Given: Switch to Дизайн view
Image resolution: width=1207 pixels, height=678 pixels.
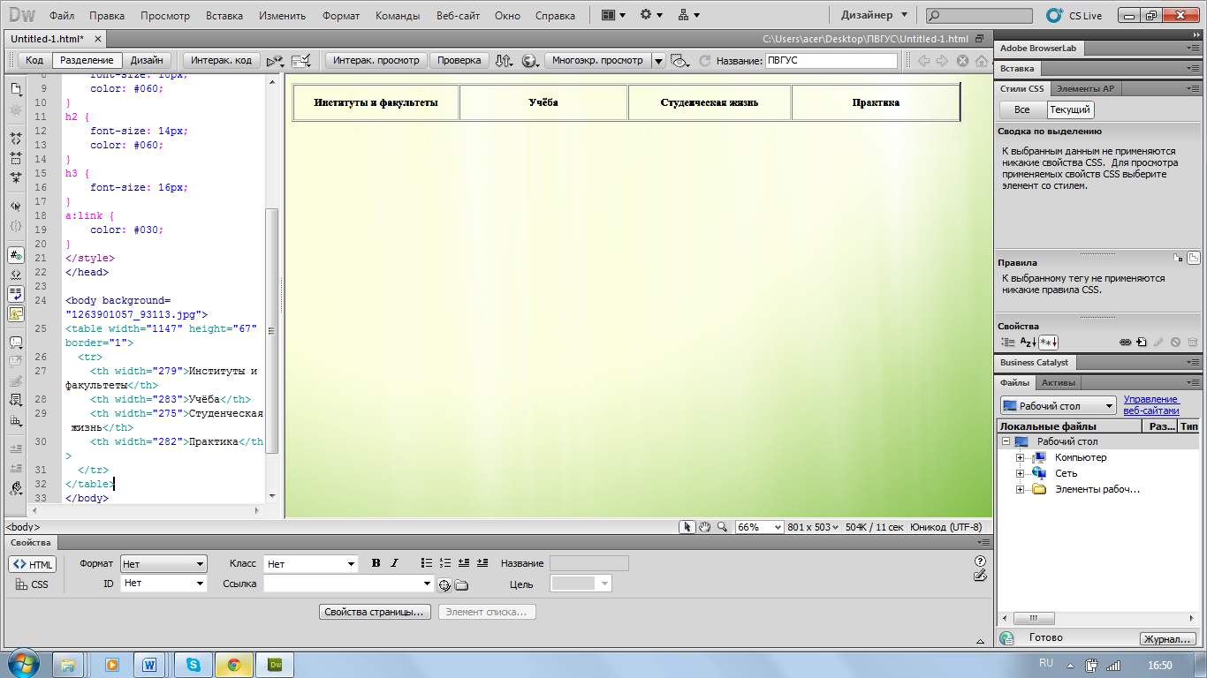Looking at the screenshot, I should click(147, 61).
